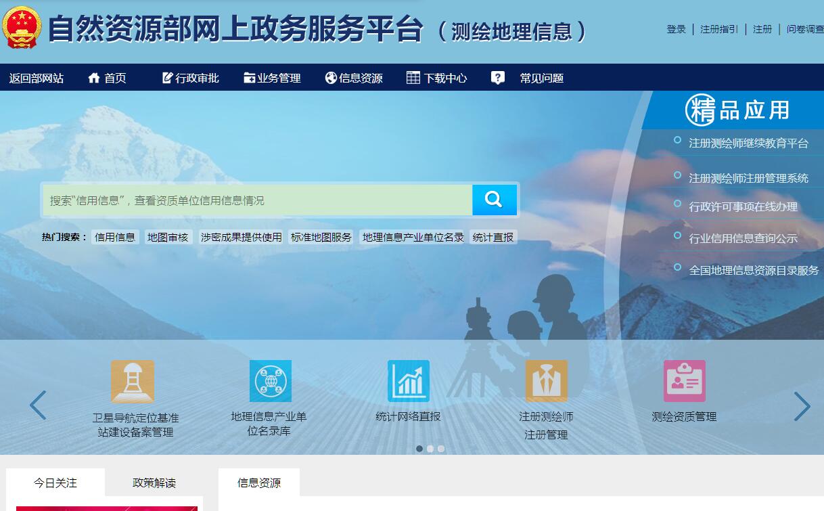Image resolution: width=824 pixels, height=511 pixels.
Task: Click the 登录 link in header
Action: (x=676, y=29)
